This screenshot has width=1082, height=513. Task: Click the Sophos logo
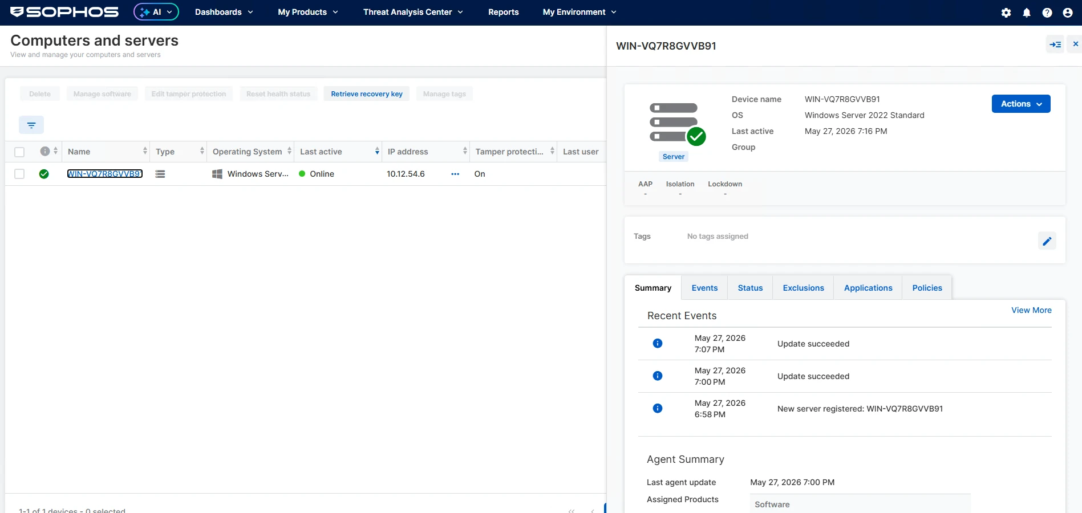[x=64, y=12]
